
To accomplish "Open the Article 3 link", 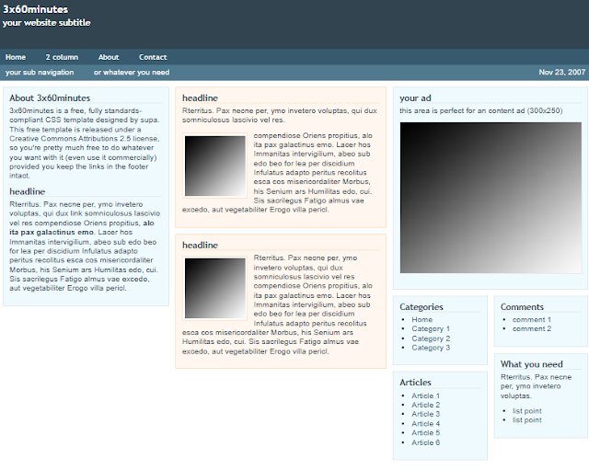I will [425, 414].
